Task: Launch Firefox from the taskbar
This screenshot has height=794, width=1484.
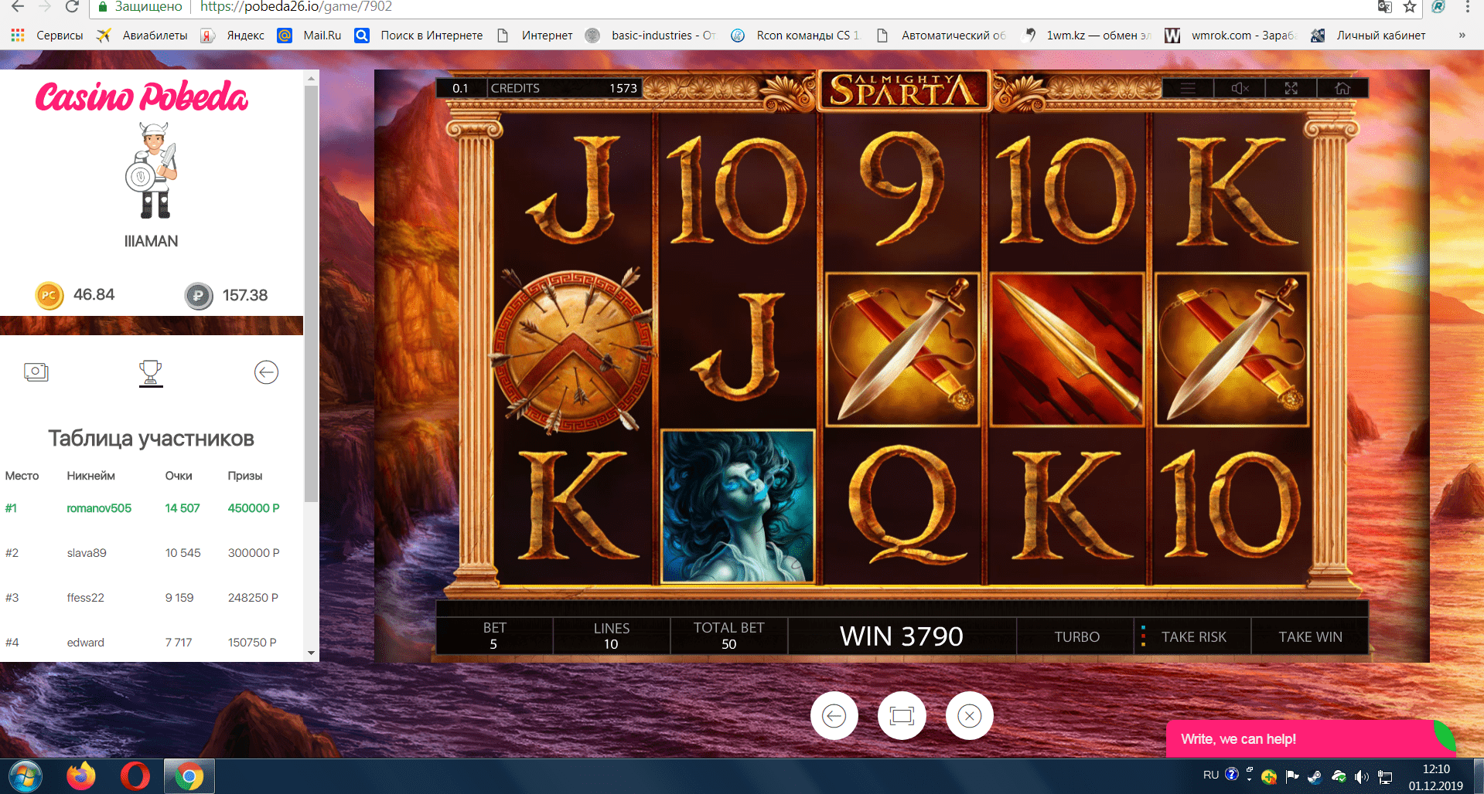Action: pos(80,776)
